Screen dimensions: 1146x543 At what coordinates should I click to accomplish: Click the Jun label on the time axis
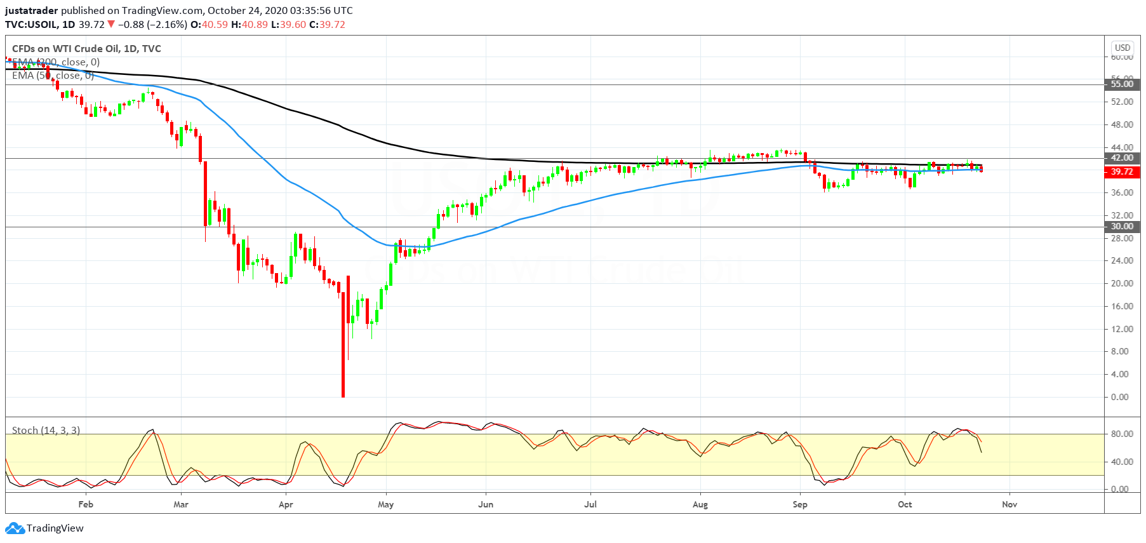tap(486, 504)
